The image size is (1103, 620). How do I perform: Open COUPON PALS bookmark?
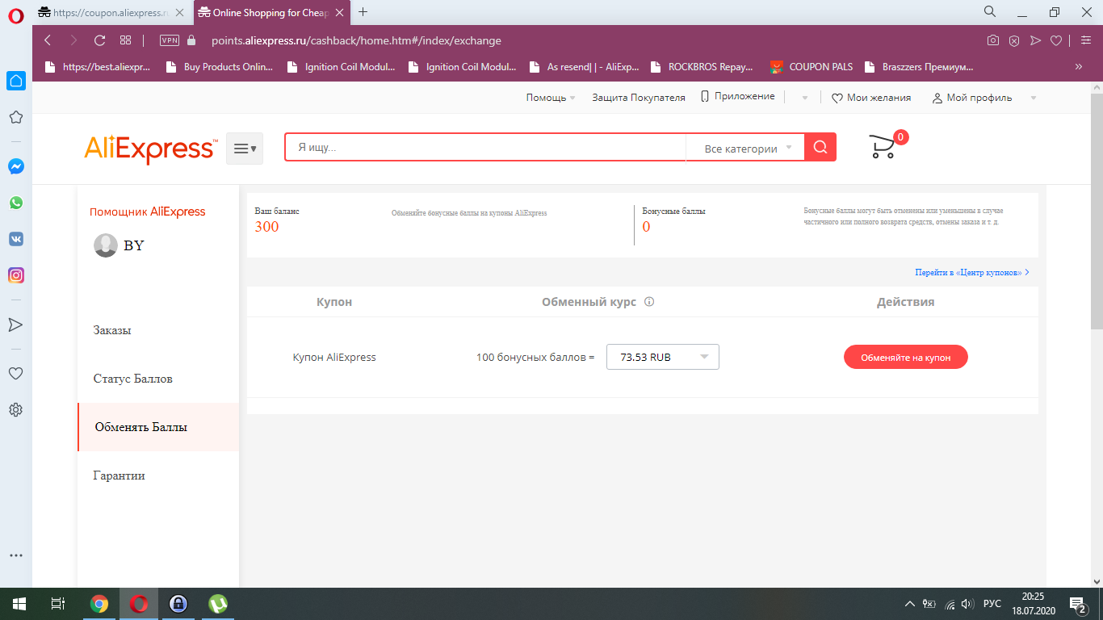(x=812, y=67)
